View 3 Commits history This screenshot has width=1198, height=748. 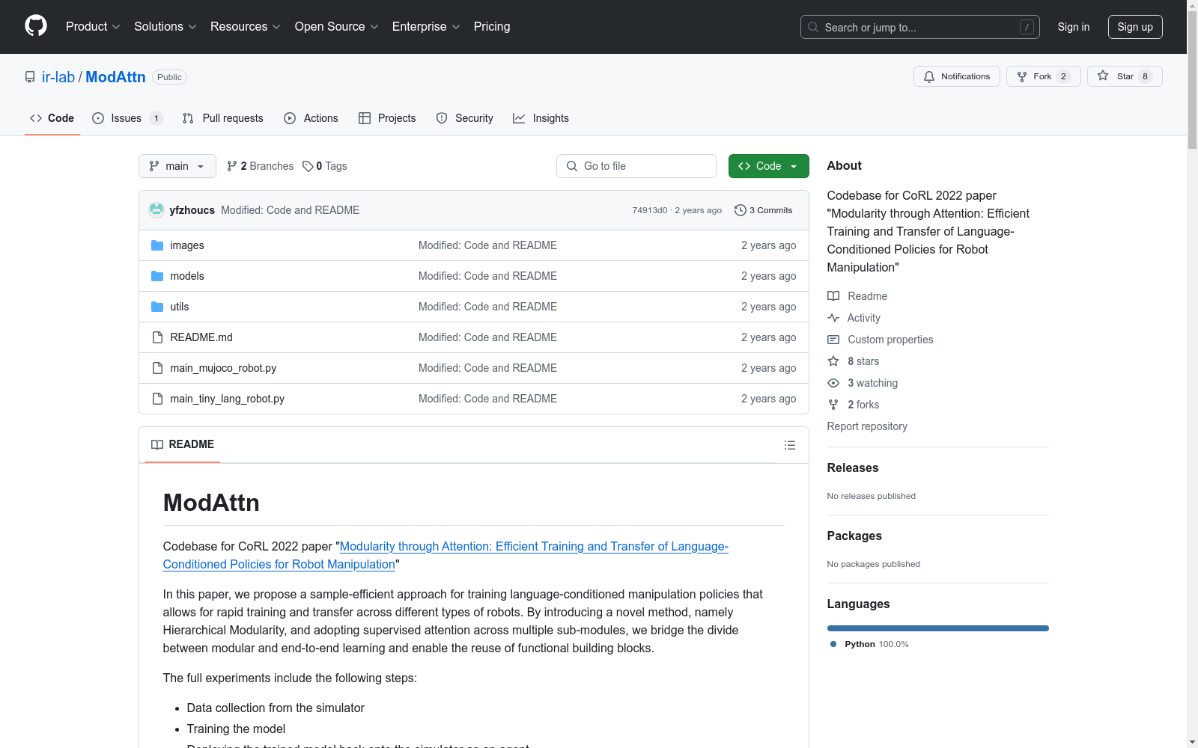(764, 210)
